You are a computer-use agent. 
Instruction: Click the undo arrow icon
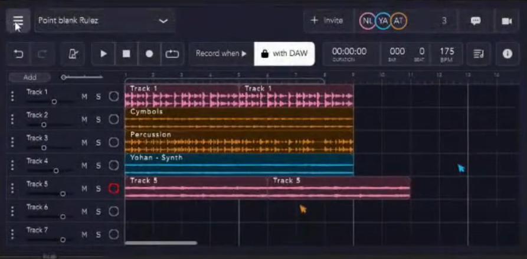pos(19,54)
